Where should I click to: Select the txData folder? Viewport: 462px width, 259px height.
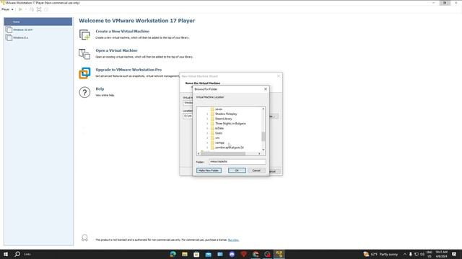(219, 128)
